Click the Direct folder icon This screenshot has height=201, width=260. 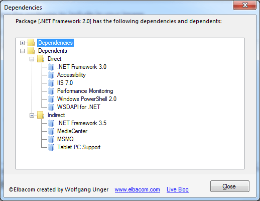41,59
